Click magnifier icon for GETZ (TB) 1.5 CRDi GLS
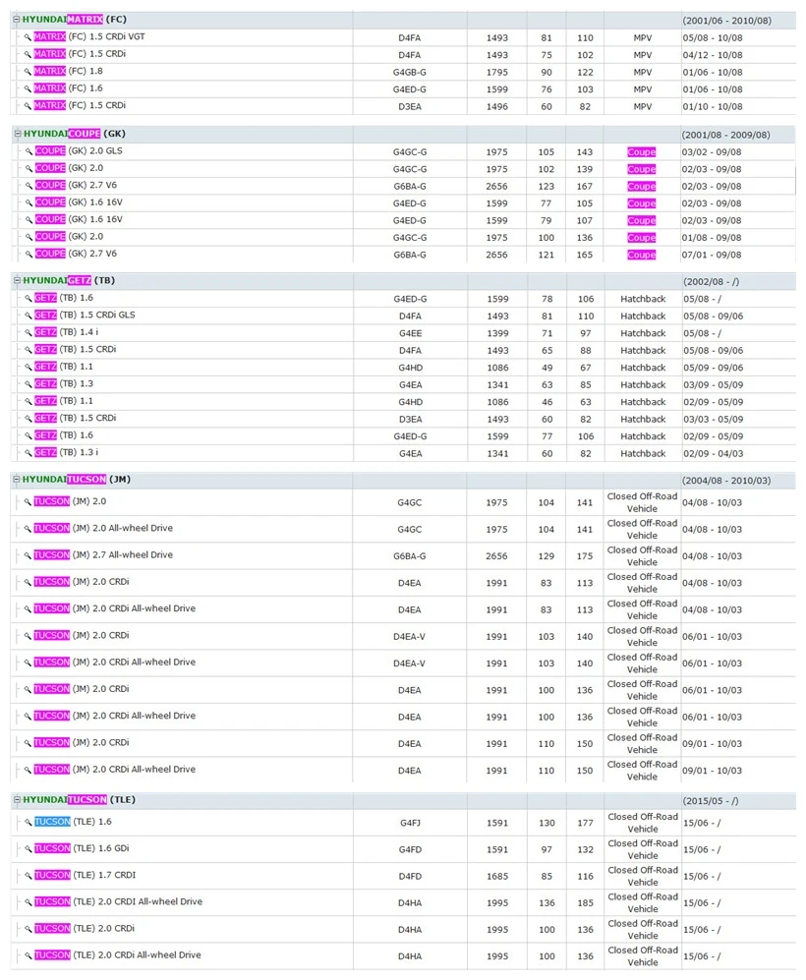 pos(29,316)
